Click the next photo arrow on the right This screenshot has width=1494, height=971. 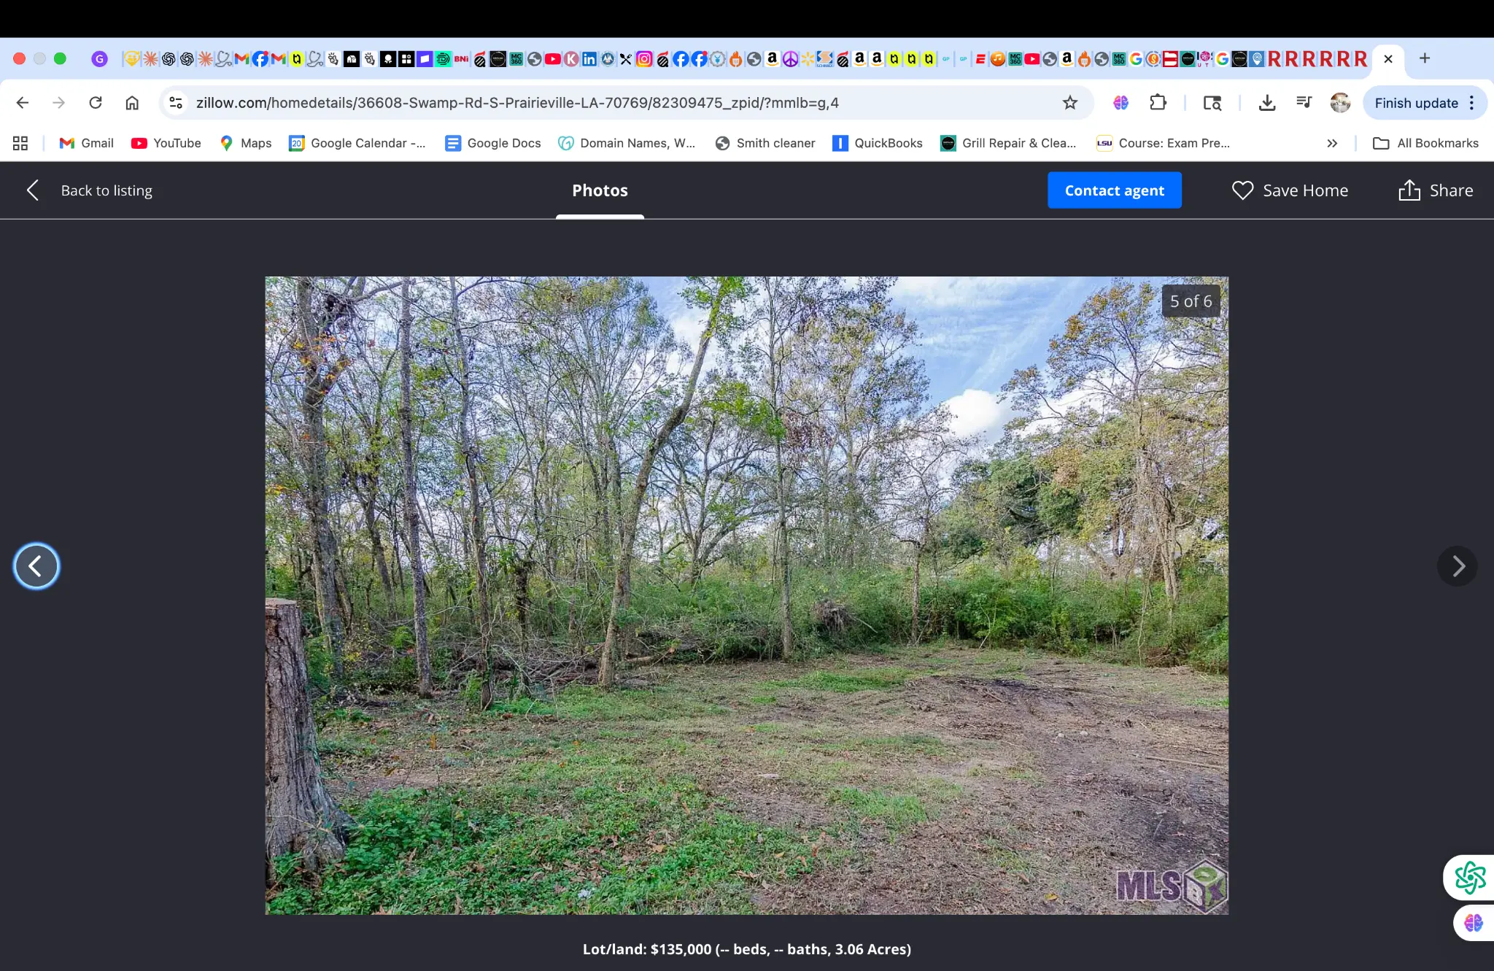coord(1457,565)
